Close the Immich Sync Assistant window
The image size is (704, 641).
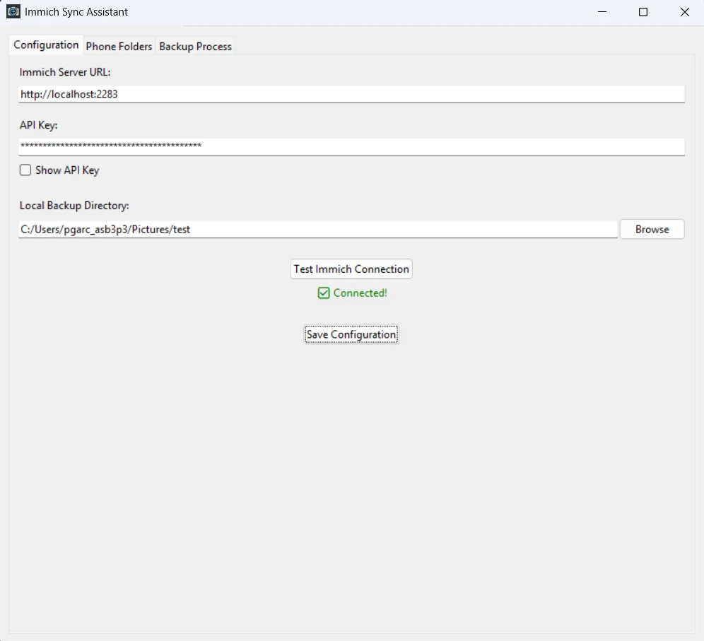(684, 12)
